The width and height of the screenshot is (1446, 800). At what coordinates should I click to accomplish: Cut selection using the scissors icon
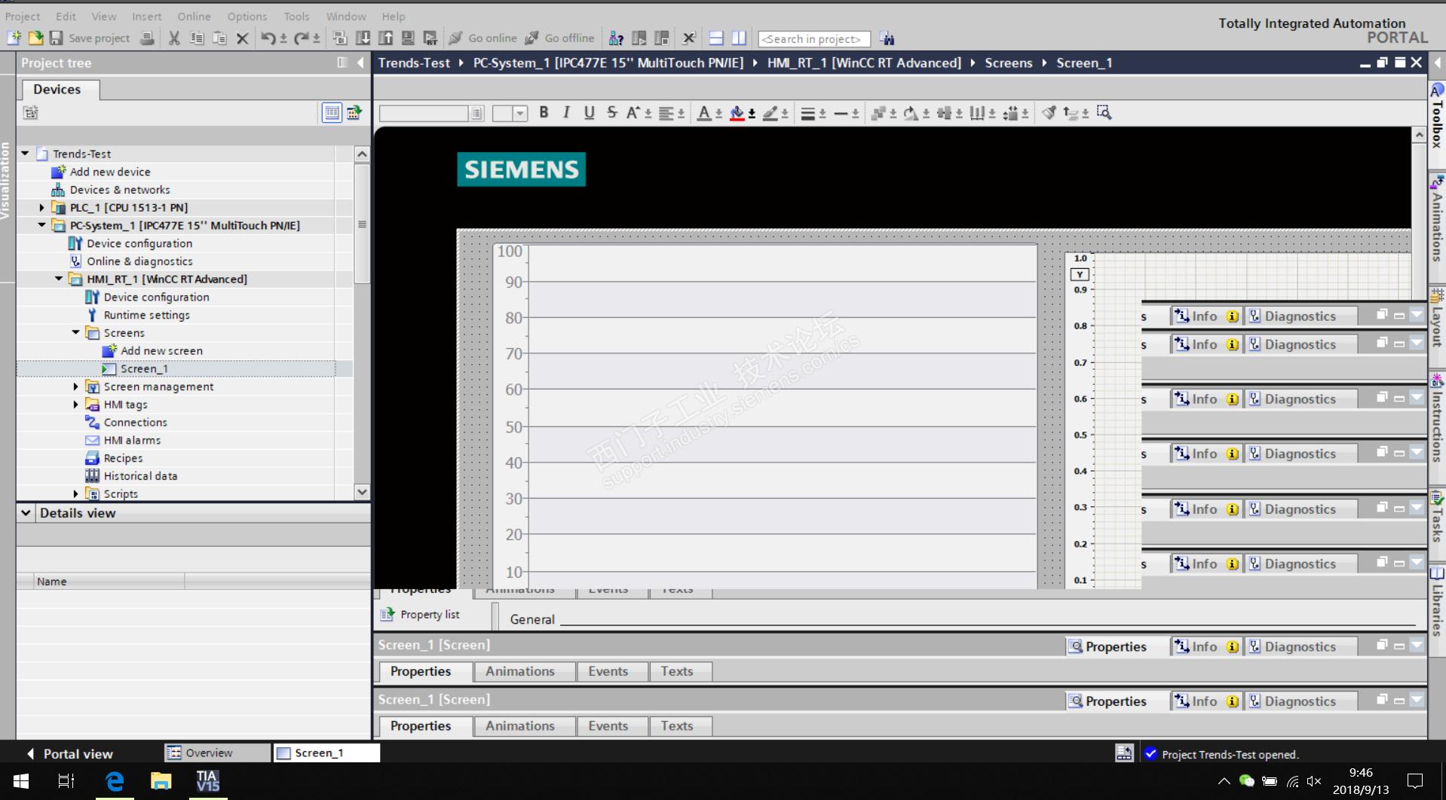click(174, 38)
